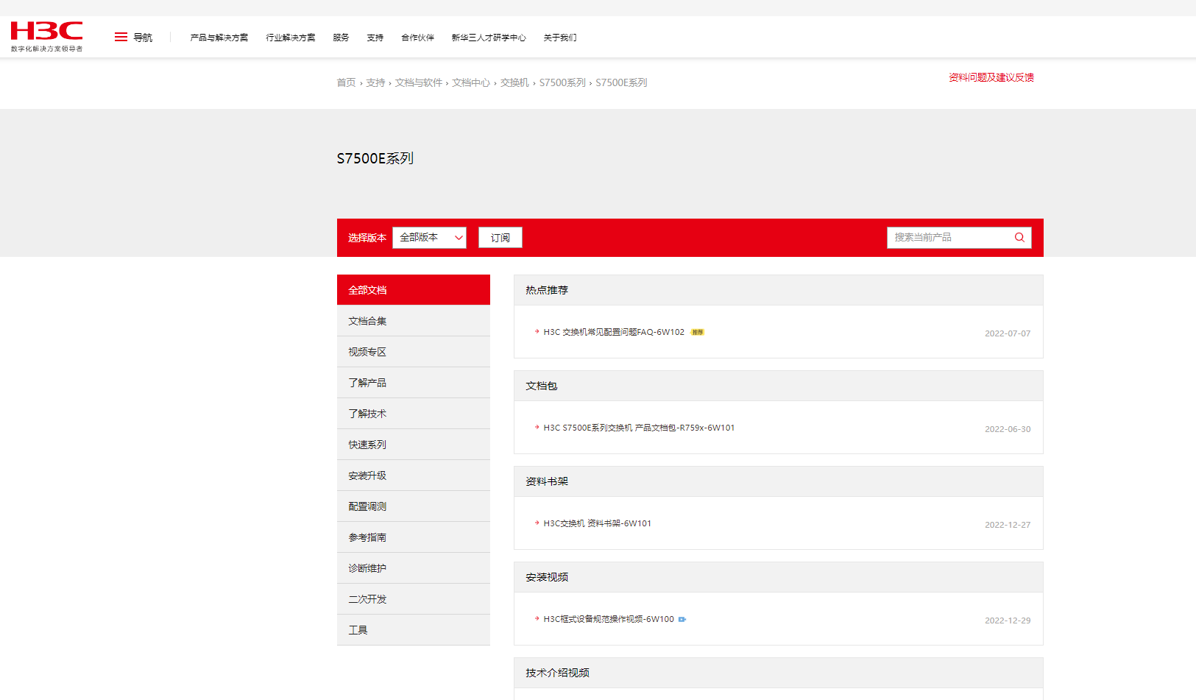The image size is (1196, 700).
Task: Click the date 2022-07-07
Action: coord(1008,333)
